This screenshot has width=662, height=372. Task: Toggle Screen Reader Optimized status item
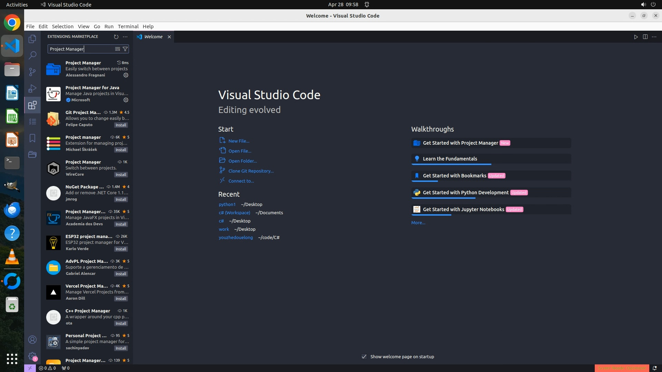click(622, 368)
